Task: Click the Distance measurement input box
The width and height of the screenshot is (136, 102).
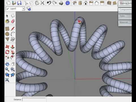Action: (34, 100)
